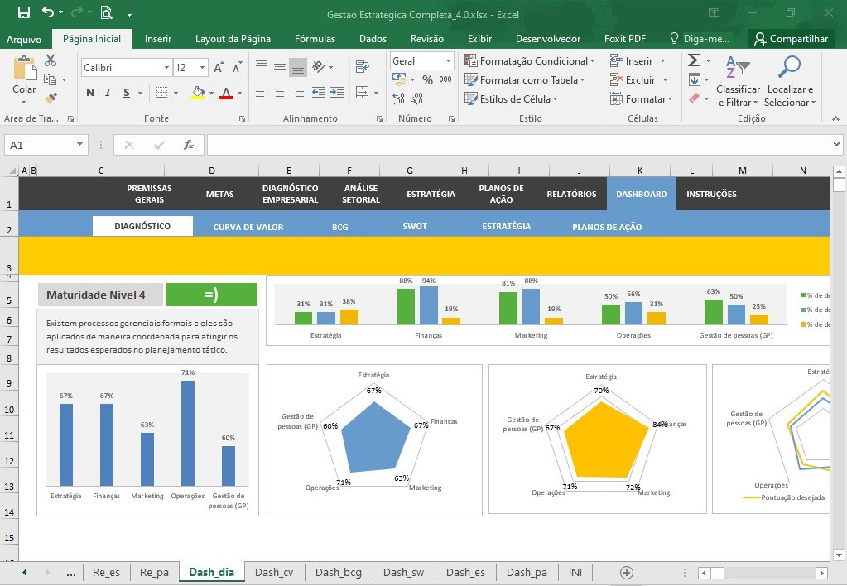Click inside the formula bar field
The height and width of the screenshot is (586, 847).
click(518, 145)
